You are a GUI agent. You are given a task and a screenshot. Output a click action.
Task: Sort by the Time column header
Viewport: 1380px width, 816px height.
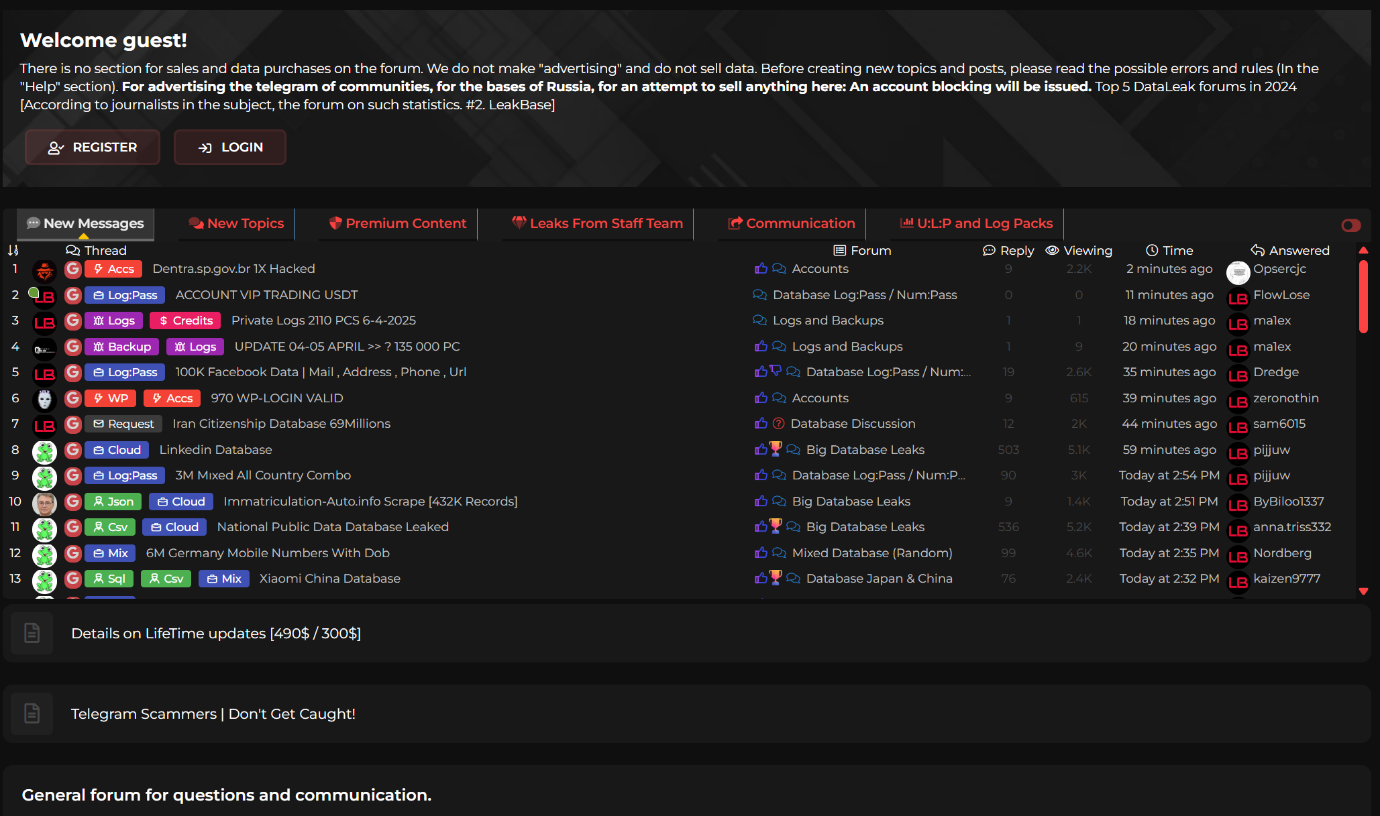coord(1169,250)
